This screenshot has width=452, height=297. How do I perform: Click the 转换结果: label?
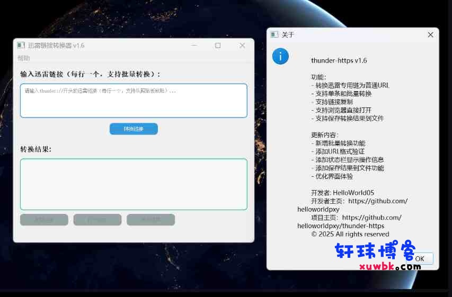pos(36,149)
